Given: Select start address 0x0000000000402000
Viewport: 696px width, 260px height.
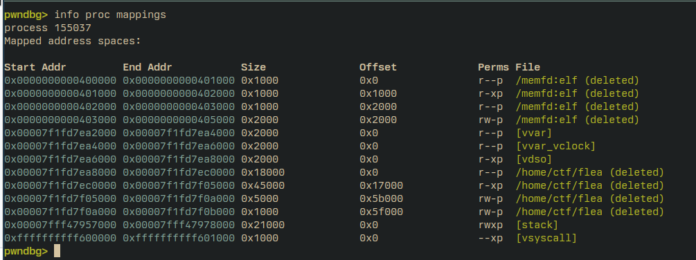Looking at the screenshot, I should click(x=60, y=106).
